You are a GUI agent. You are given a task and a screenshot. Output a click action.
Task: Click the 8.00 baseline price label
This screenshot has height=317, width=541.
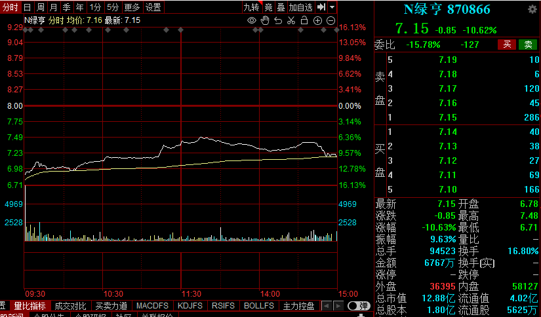click(x=15, y=106)
